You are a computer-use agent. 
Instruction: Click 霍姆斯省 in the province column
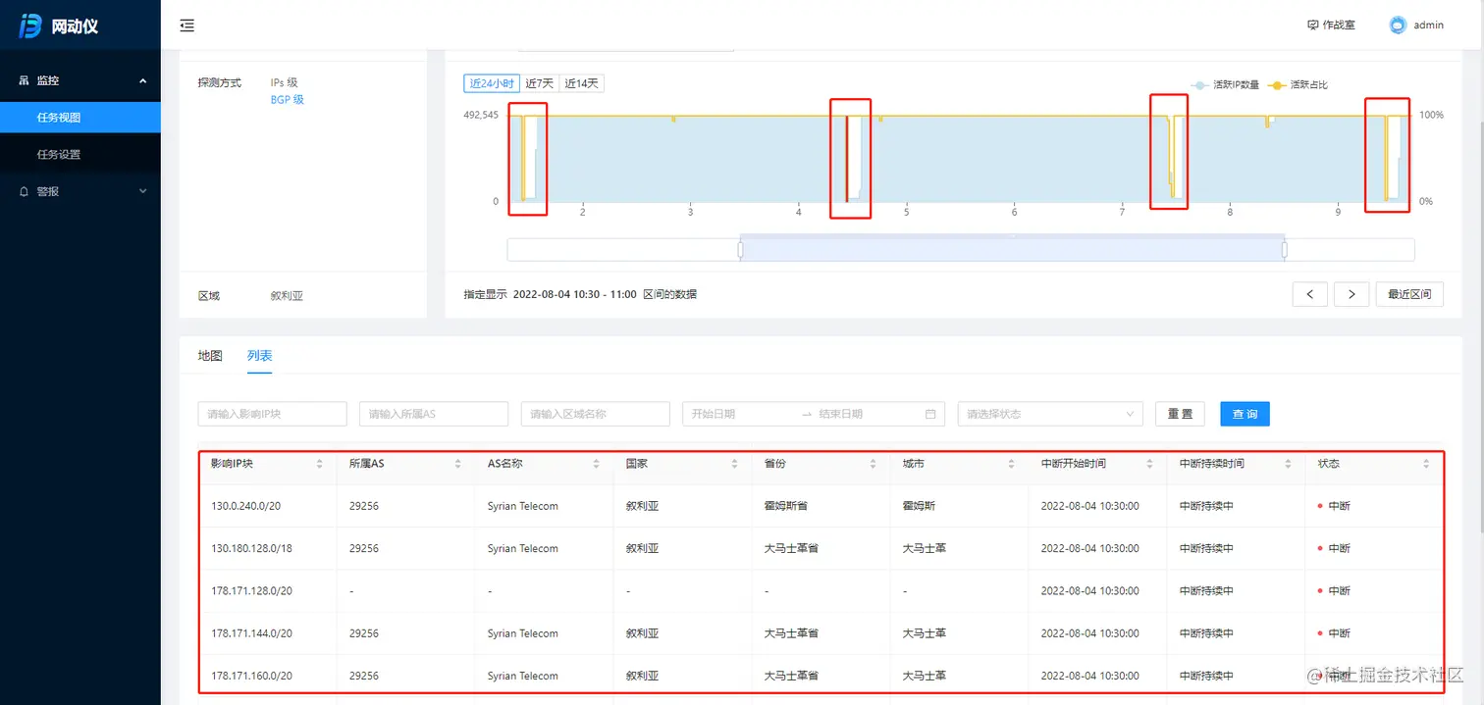click(785, 506)
